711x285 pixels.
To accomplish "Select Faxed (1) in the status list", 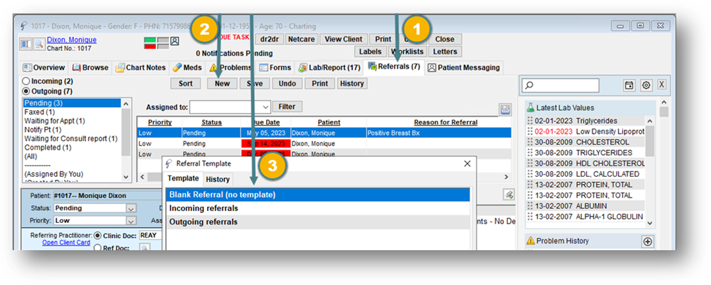I will [x=73, y=112].
